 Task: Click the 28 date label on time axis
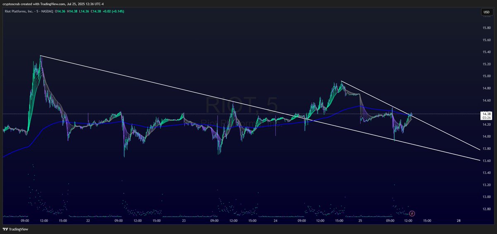click(458, 221)
